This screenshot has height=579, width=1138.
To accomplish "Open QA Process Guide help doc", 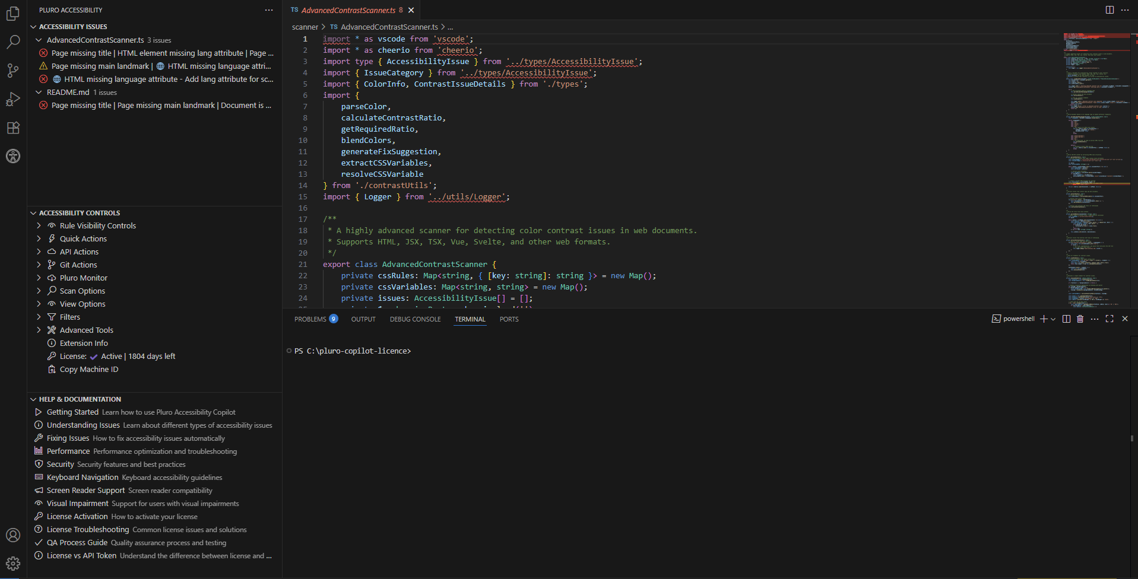I will point(154,543).
